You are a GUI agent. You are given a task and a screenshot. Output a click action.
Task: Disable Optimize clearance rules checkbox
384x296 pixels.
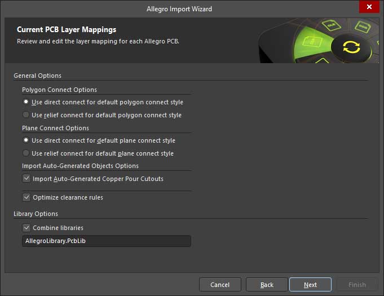point(27,197)
